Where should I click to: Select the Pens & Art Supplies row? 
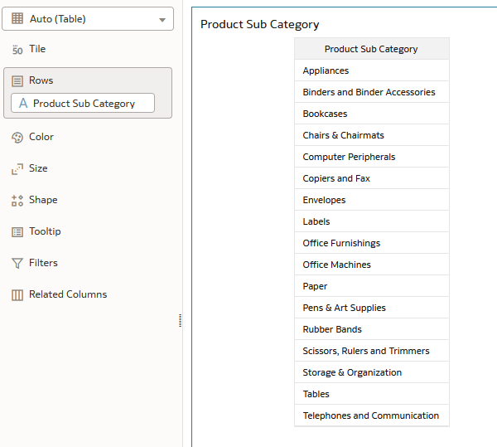tap(372, 308)
